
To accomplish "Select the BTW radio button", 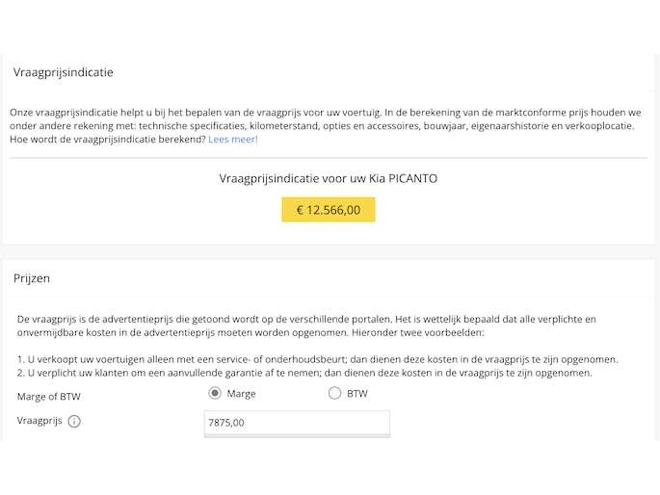I will pos(334,393).
